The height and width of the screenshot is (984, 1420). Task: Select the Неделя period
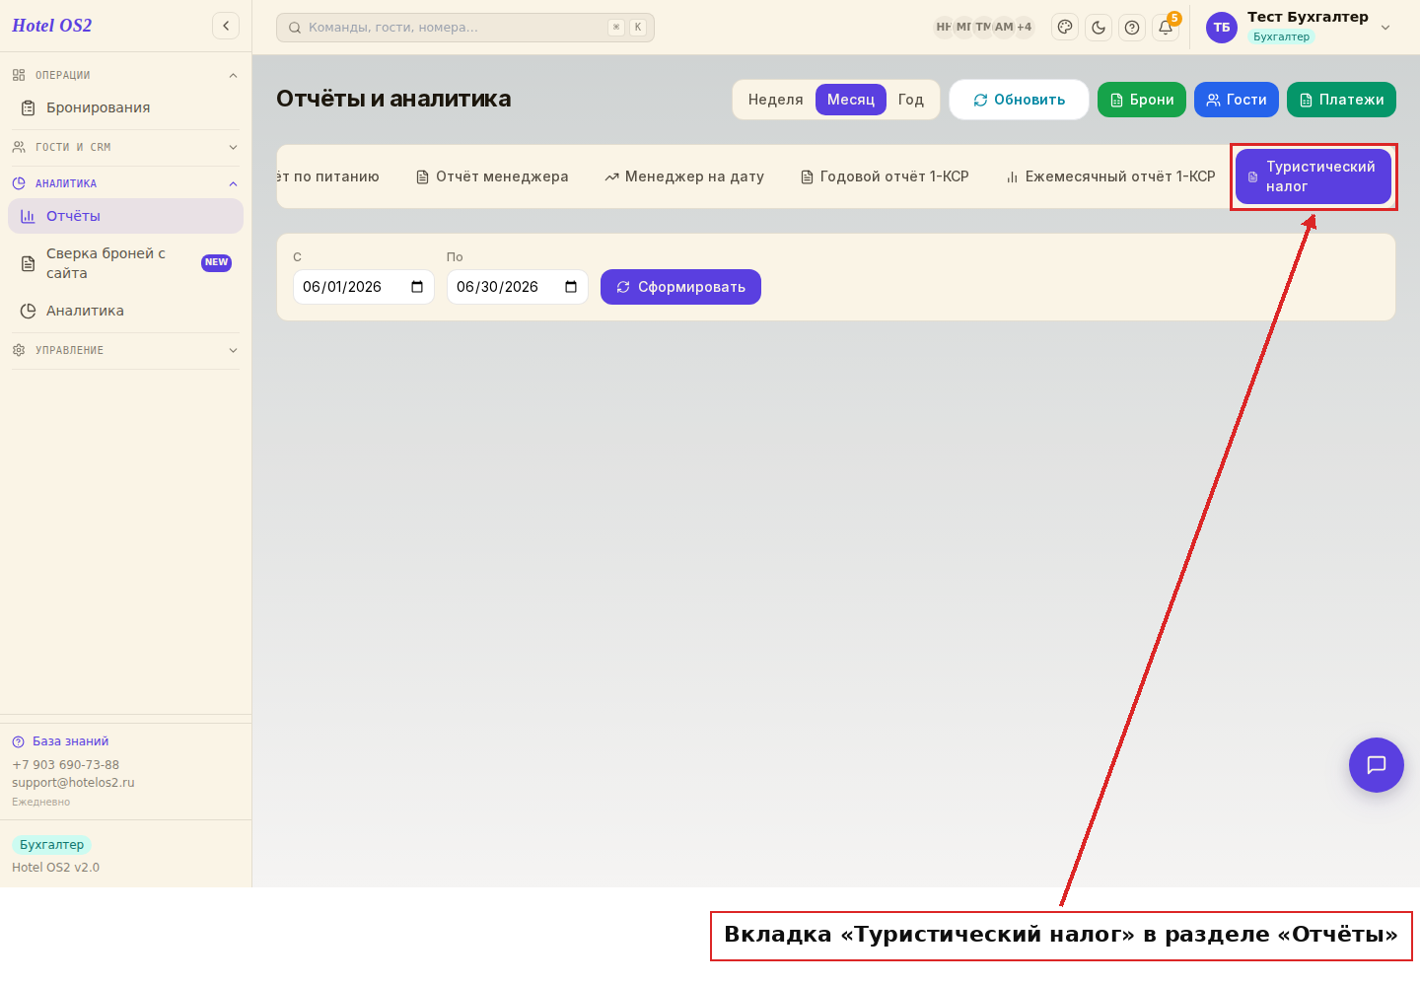click(775, 100)
